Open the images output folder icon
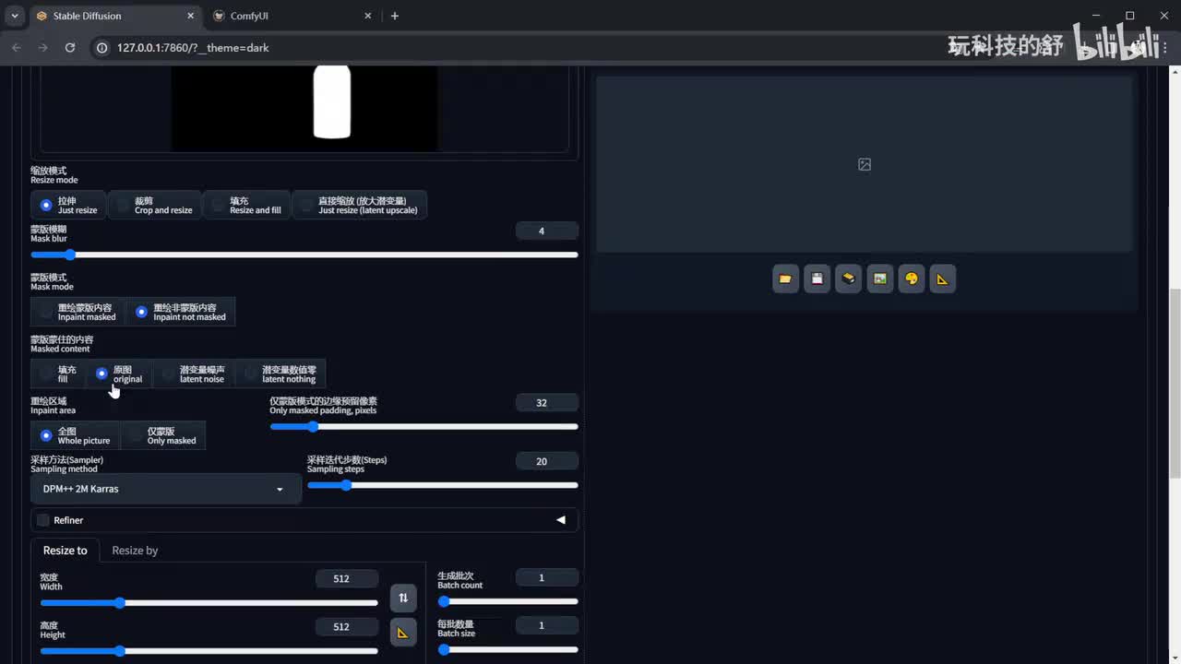 coord(785,279)
